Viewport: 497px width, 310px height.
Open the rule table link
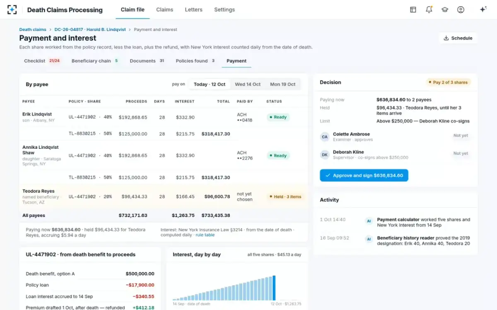[205, 235]
